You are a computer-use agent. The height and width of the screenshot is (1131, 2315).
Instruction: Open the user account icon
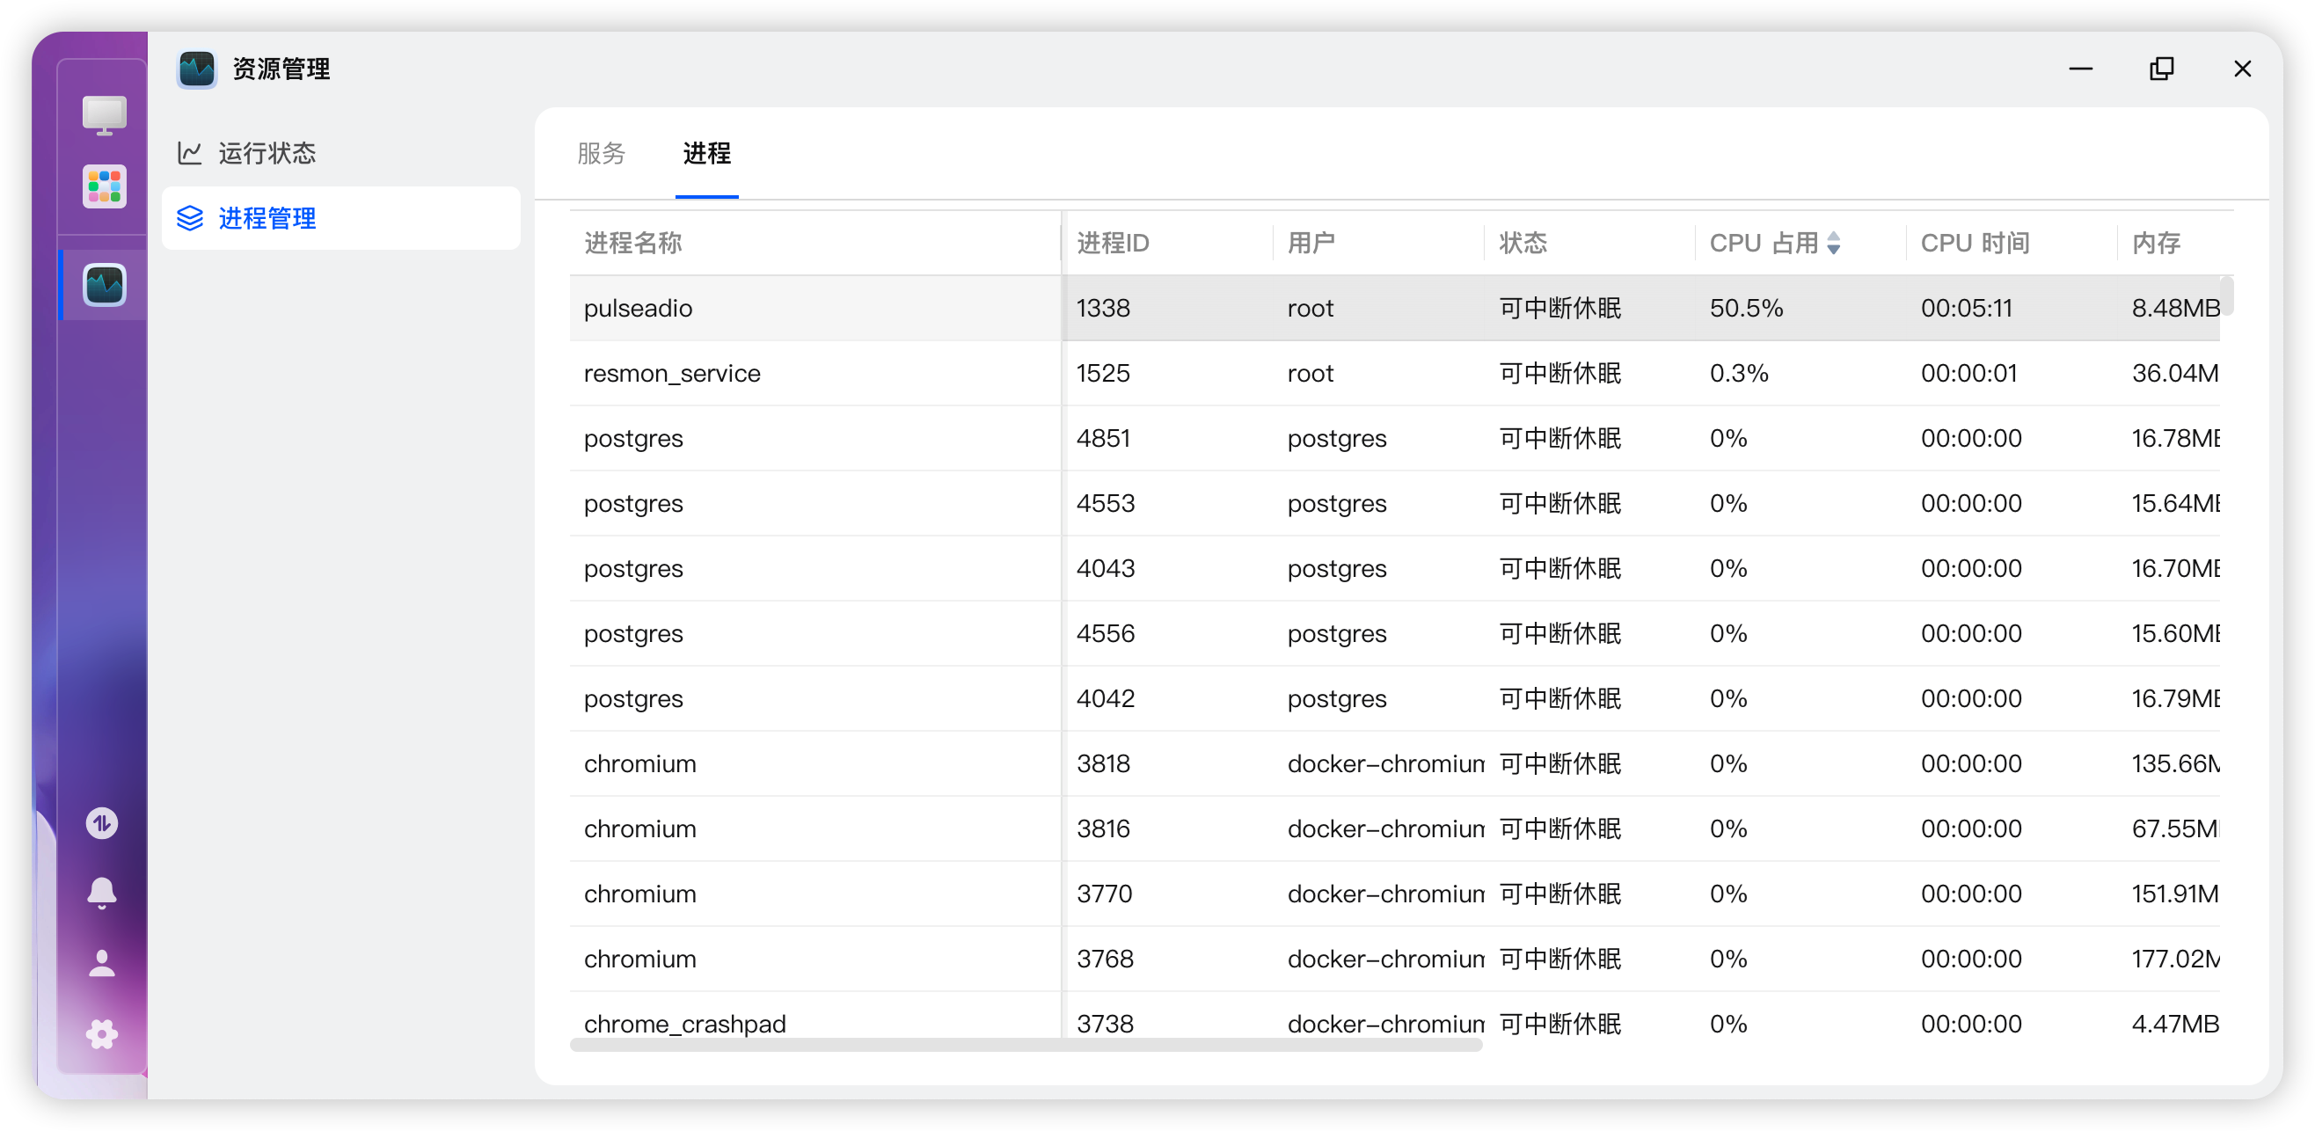(101, 963)
